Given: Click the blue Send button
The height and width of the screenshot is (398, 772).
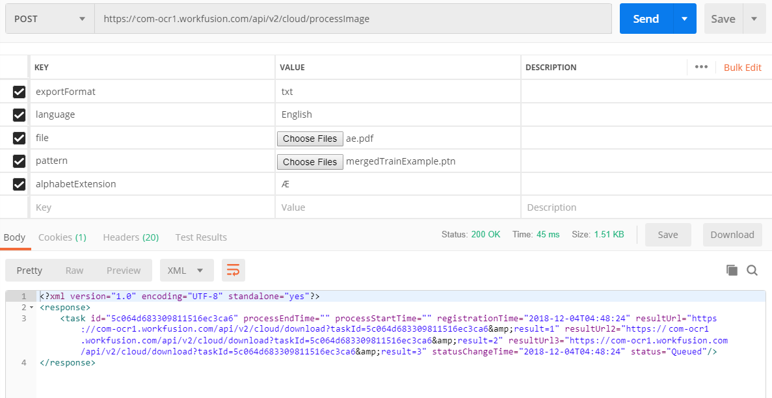Looking at the screenshot, I should [x=646, y=19].
